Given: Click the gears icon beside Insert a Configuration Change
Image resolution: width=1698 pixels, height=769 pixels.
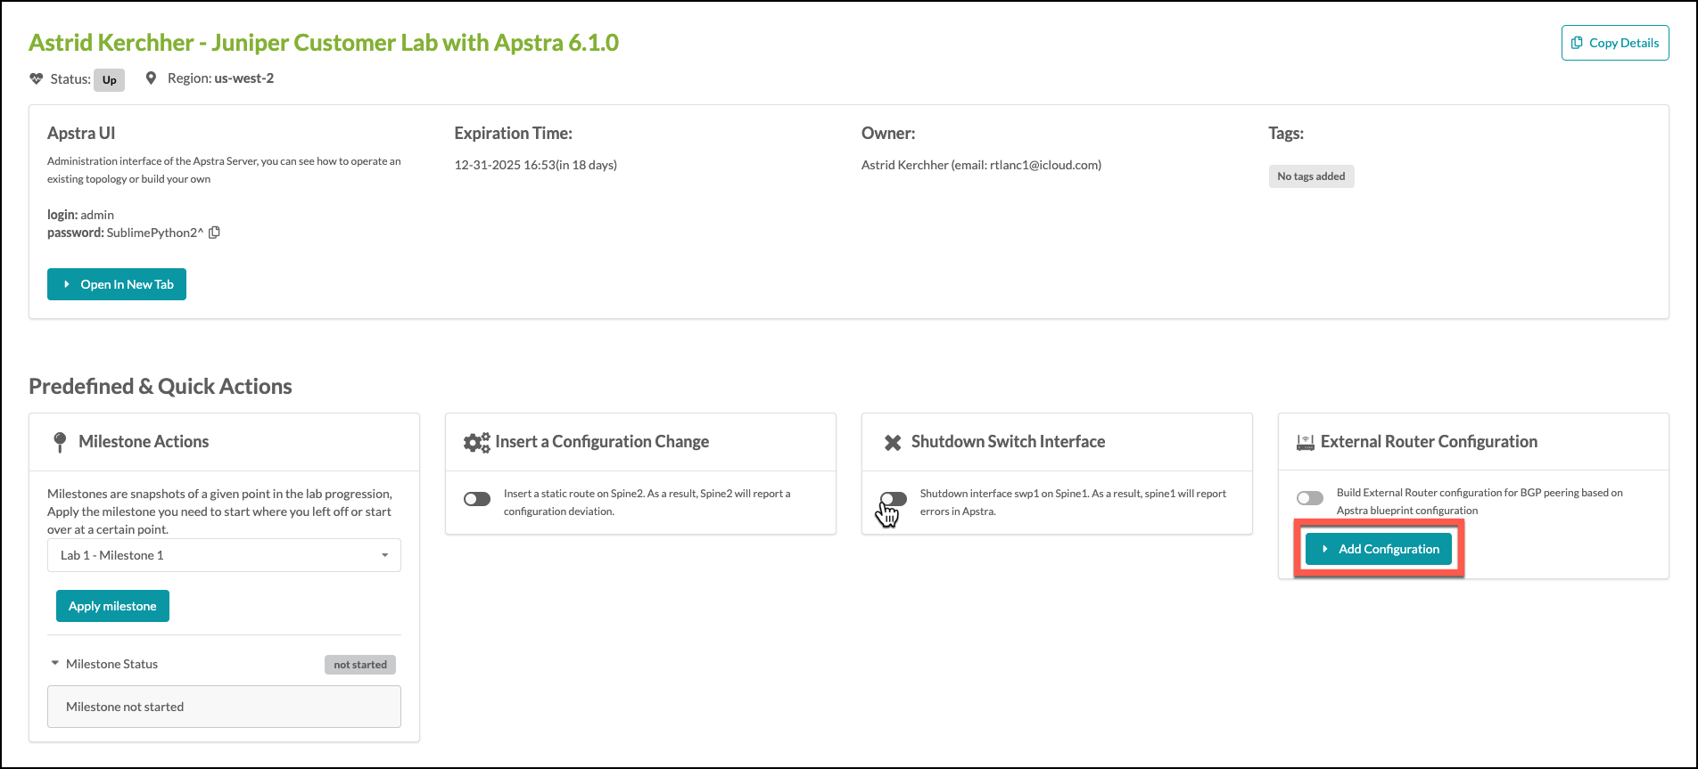Looking at the screenshot, I should pos(476,442).
